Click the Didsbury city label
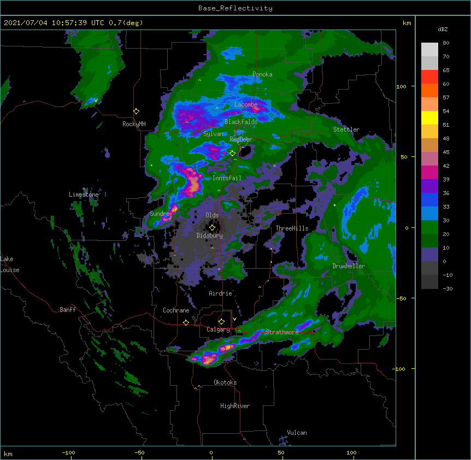The height and width of the screenshot is (460, 471). point(210,235)
